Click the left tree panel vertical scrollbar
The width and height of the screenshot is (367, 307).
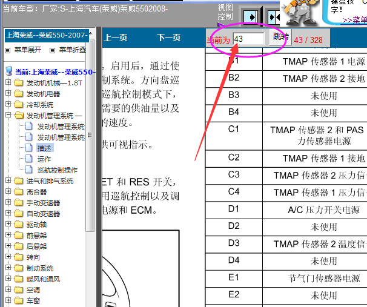(x=90, y=135)
